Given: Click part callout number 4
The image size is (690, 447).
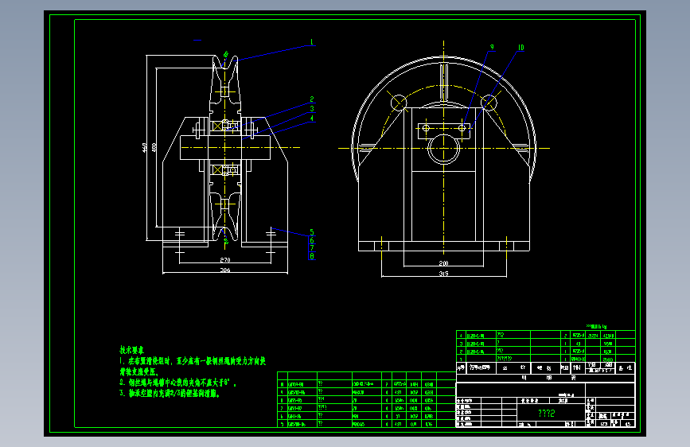Looking at the screenshot, I should coord(312,118).
